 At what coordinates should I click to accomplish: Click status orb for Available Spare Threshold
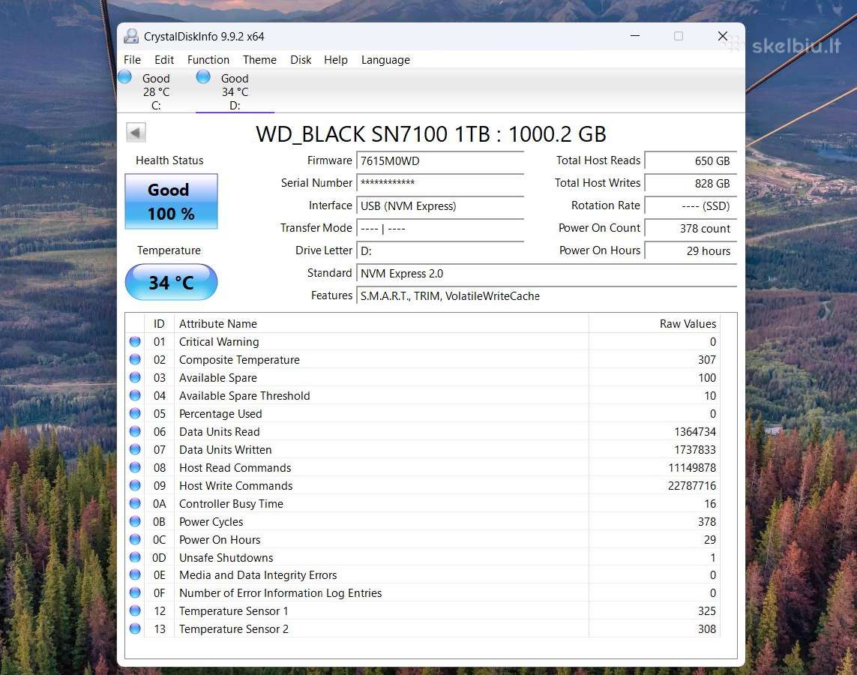tap(135, 396)
